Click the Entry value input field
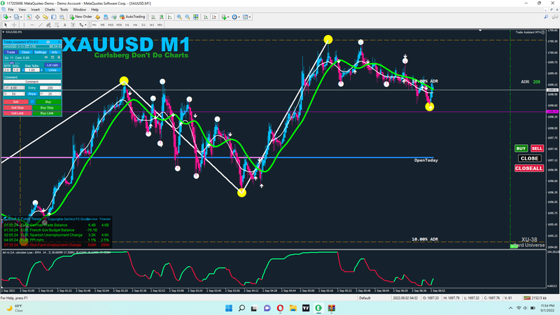Screen dimensions: 560x315 point(50,88)
